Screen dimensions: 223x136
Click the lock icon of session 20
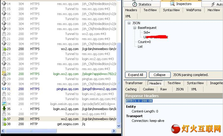pyautogui.click(x=4, y=34)
